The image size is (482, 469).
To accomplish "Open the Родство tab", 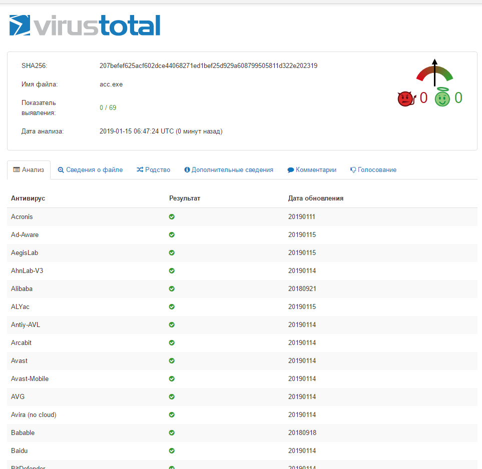I will (x=153, y=170).
